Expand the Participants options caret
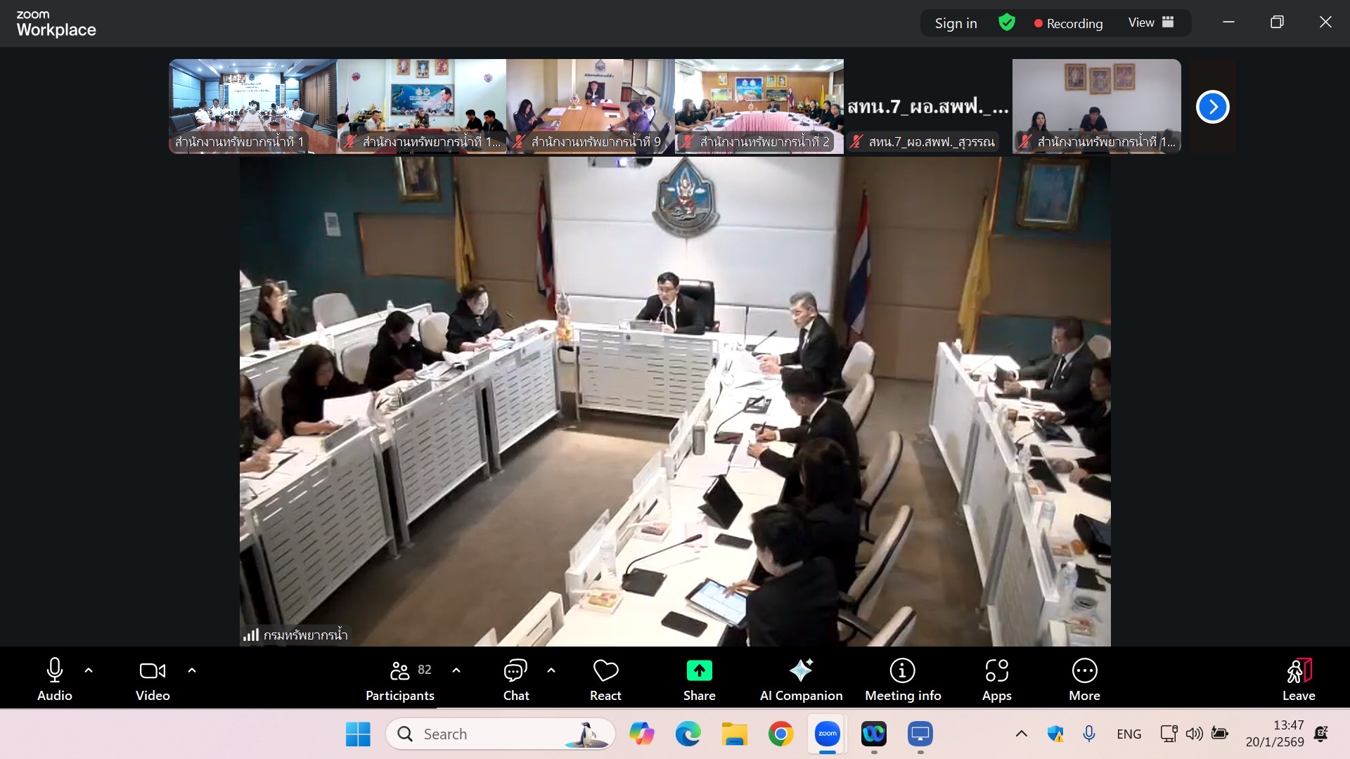 tap(456, 670)
